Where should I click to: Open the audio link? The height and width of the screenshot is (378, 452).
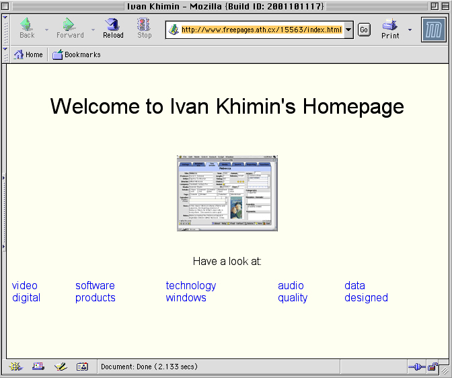(x=291, y=285)
